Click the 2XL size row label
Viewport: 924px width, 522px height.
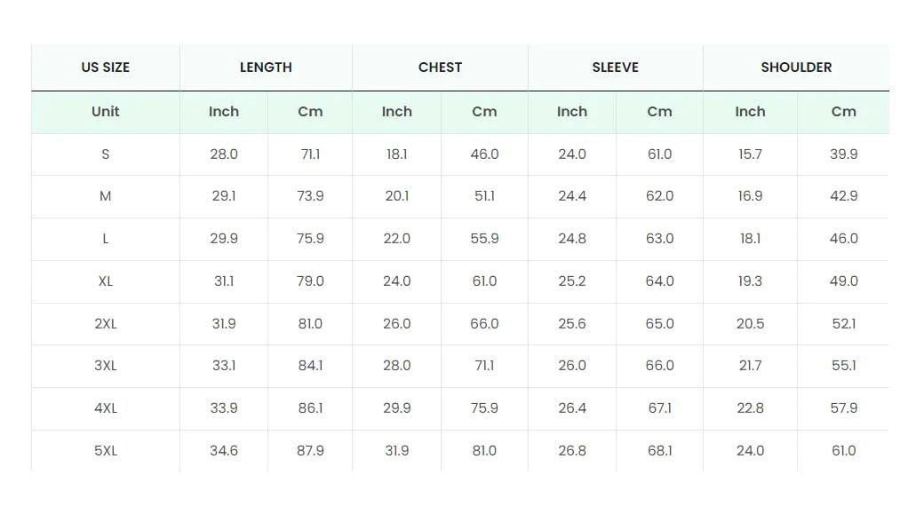[106, 324]
